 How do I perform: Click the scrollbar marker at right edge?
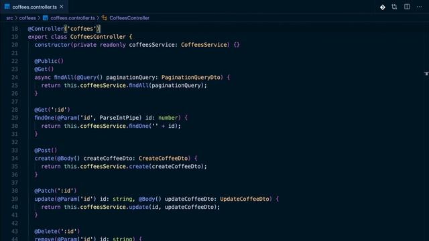coord(426,74)
